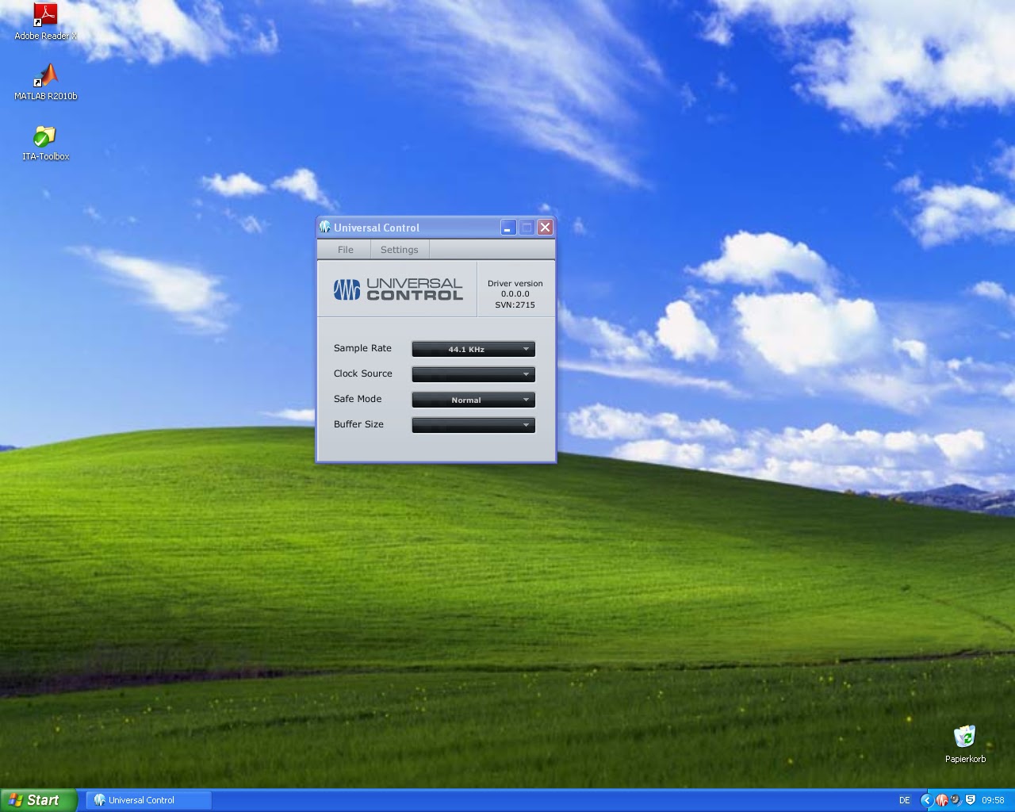Viewport: 1015px width, 812px height.
Task: Click the Universal Control title bar icon
Action: pos(325,228)
